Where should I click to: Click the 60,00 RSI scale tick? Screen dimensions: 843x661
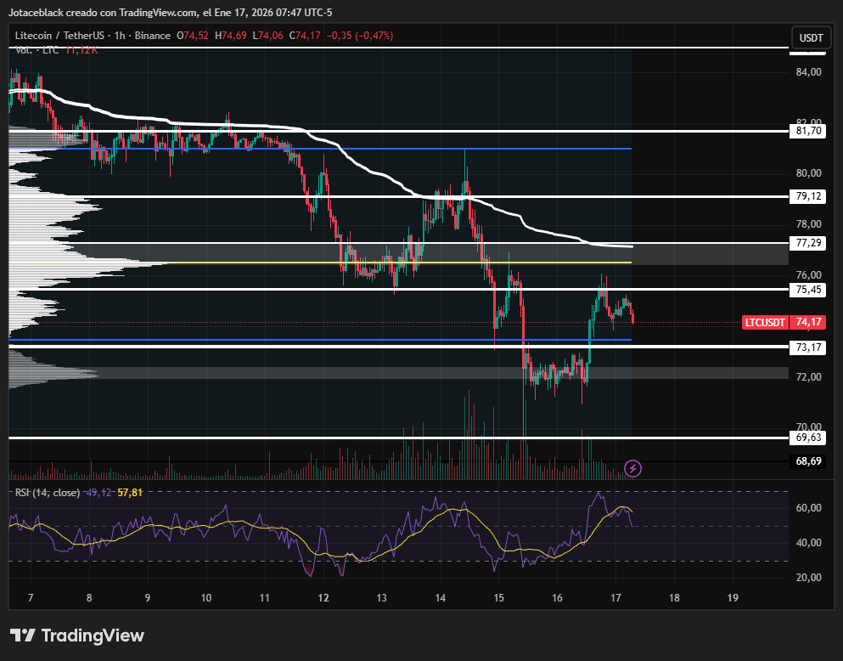(808, 508)
